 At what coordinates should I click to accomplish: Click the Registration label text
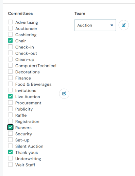[x=27, y=122]
